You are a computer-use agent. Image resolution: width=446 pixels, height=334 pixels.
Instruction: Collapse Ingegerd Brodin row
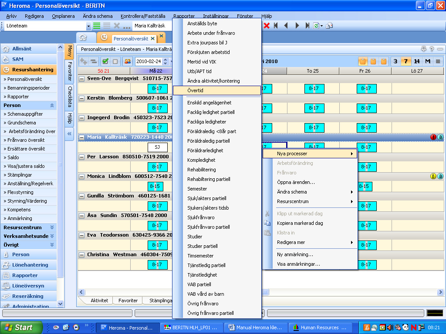point(81,118)
